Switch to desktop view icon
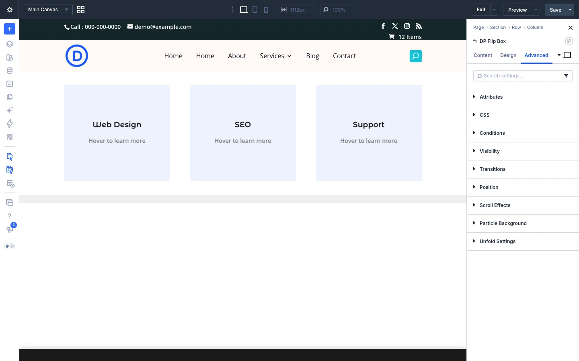The height and width of the screenshot is (361, 579). (244, 10)
